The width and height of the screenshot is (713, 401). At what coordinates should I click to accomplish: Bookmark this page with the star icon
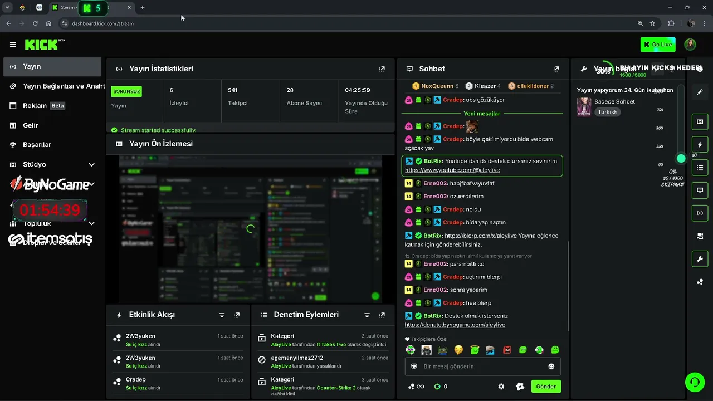tap(652, 23)
